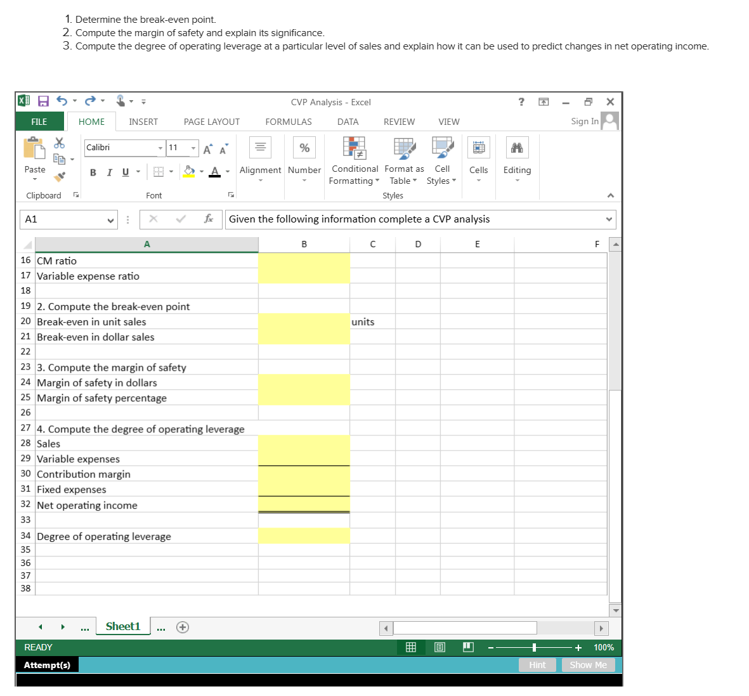
Task: Cancel formula entry X icon
Action: coord(153,219)
